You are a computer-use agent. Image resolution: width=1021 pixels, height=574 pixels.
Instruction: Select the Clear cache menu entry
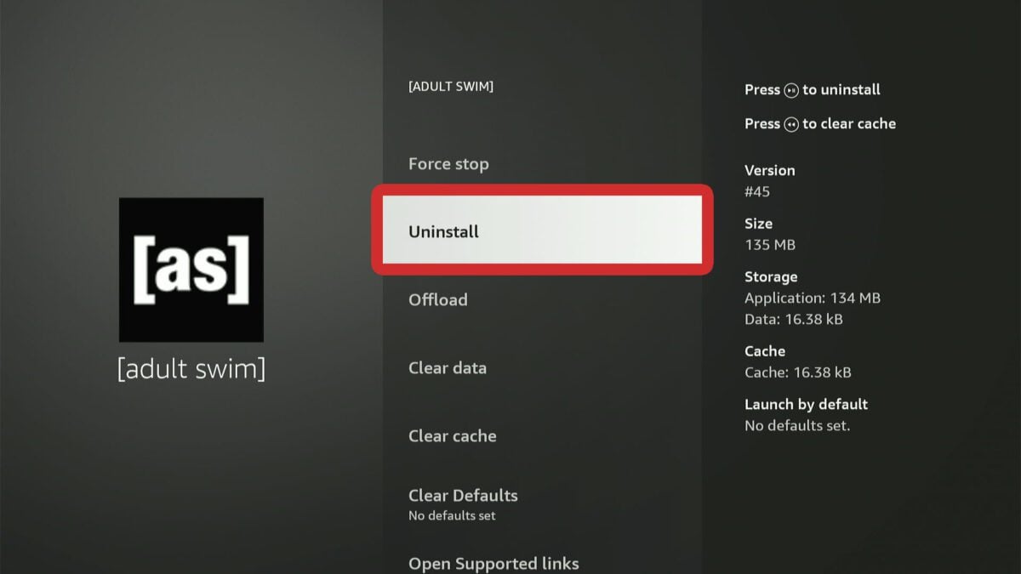(x=452, y=436)
